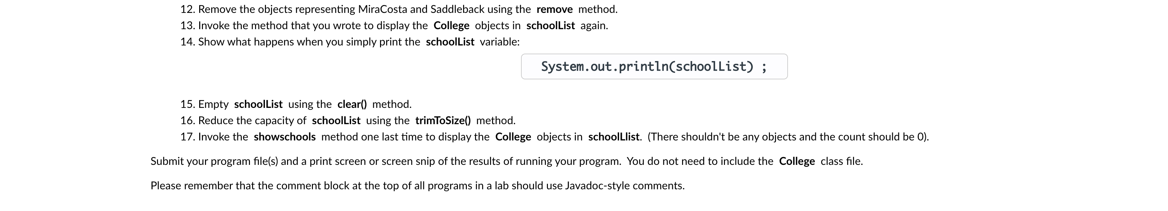Click 'Submit your program file(s)' text
The image size is (1168, 211).
coord(214,161)
